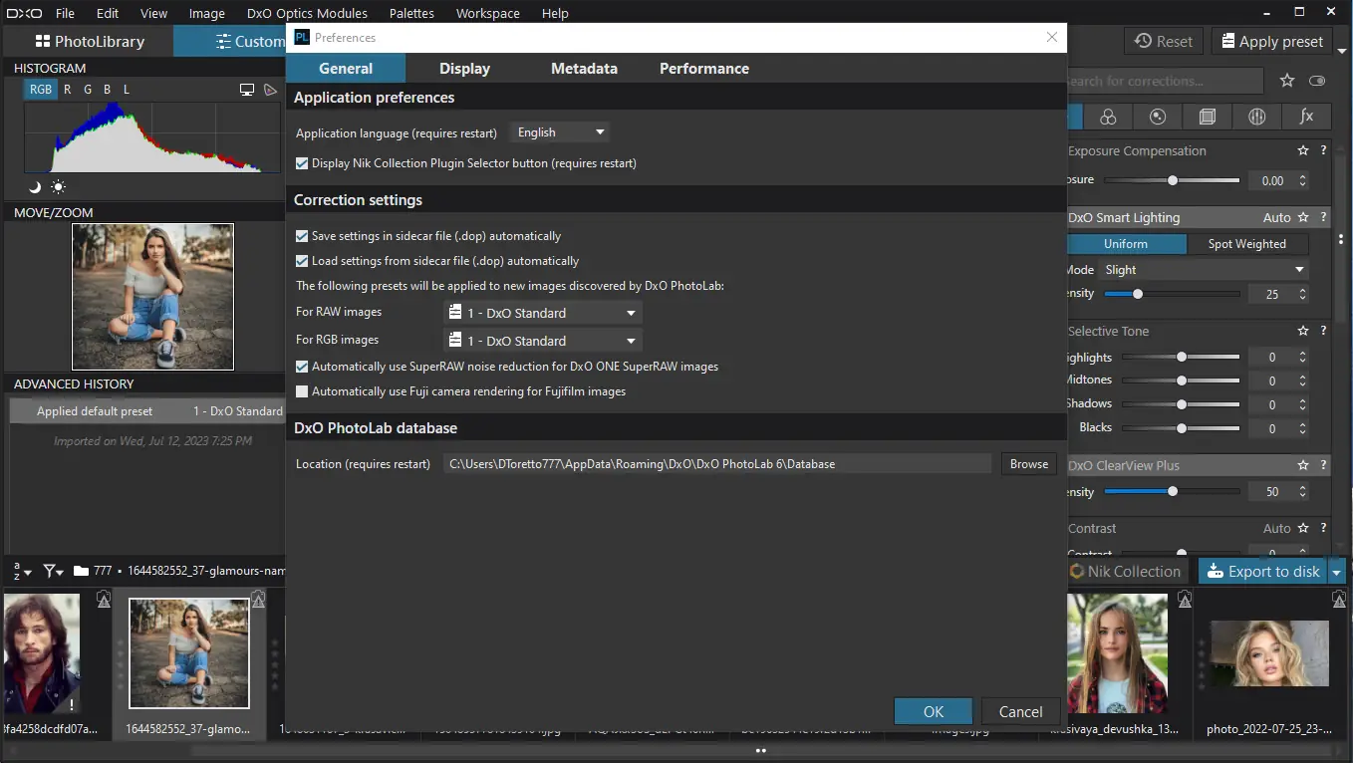Screen dimensions: 1353x763
Task: Click the Apply preset button
Action: tap(1271, 42)
